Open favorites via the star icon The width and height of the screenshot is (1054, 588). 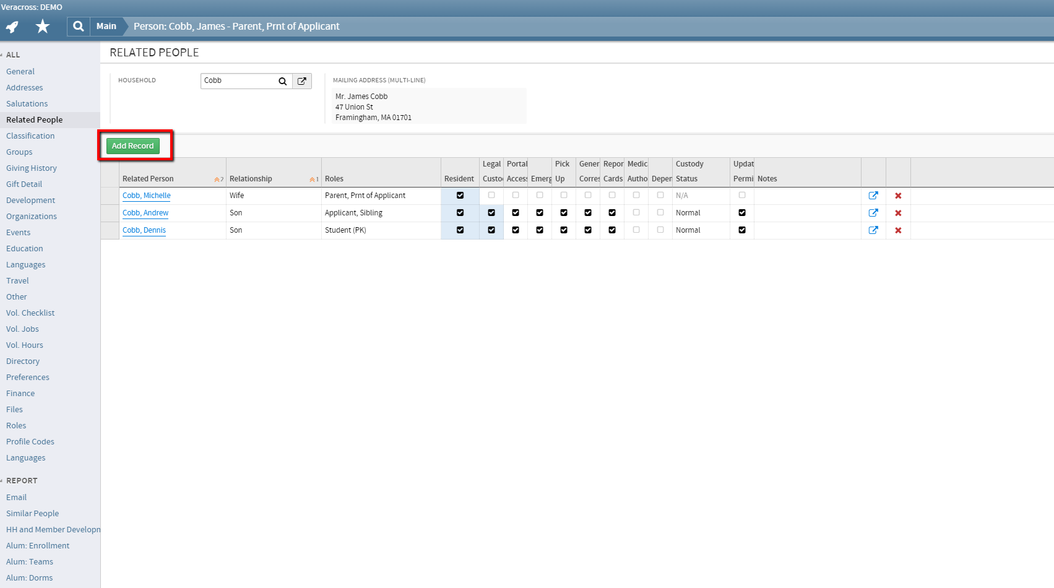click(42, 26)
